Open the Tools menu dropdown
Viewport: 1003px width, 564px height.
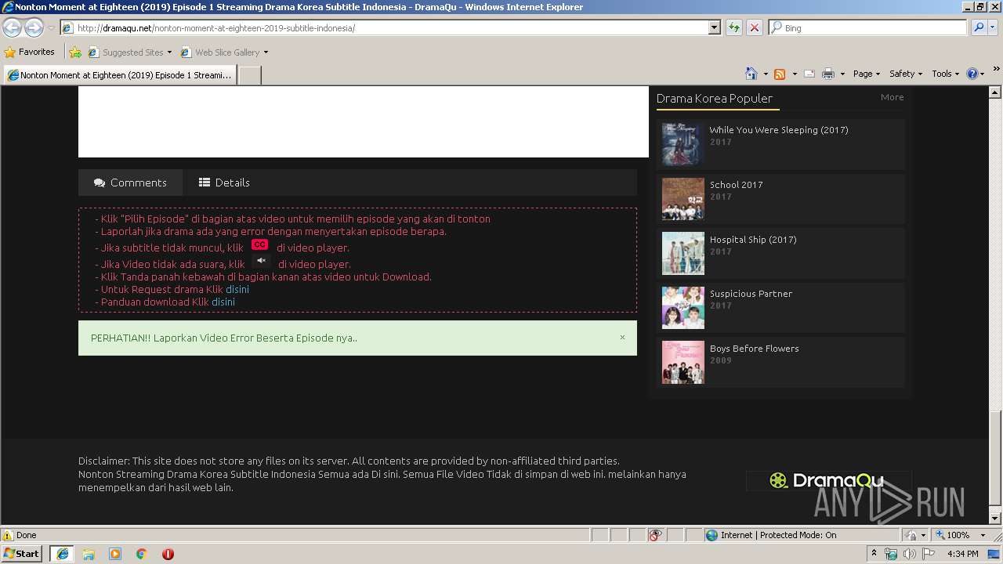coord(946,74)
